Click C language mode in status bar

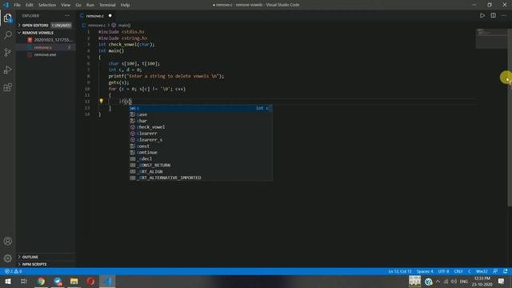point(470,271)
